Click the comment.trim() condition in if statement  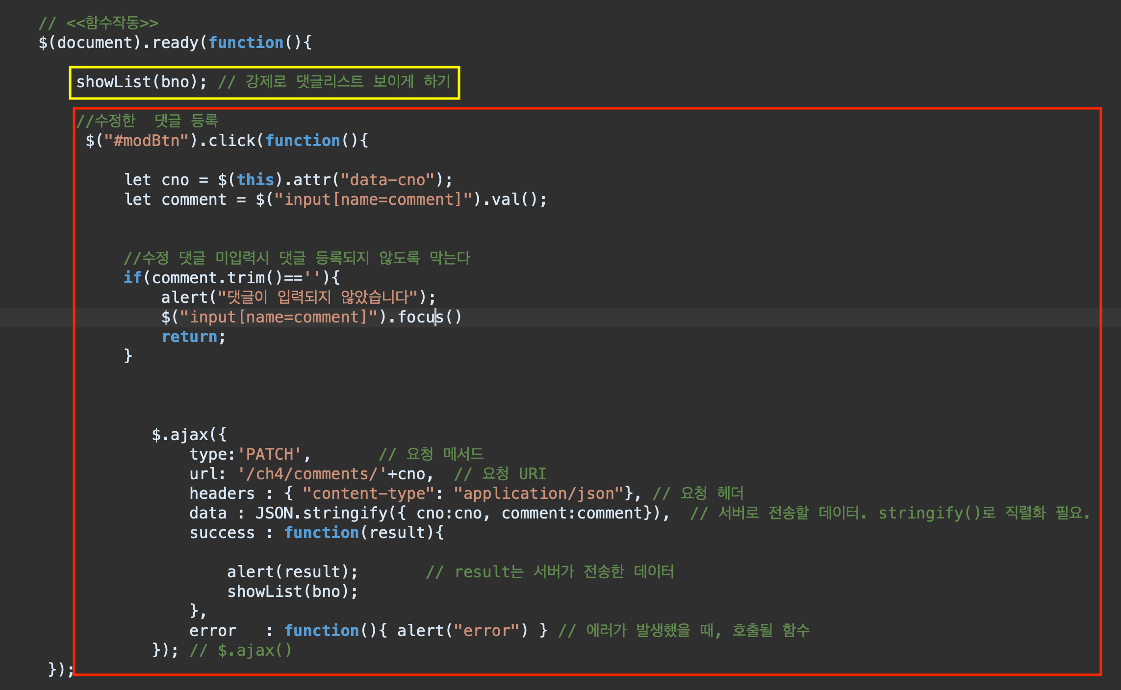pyautogui.click(x=216, y=278)
